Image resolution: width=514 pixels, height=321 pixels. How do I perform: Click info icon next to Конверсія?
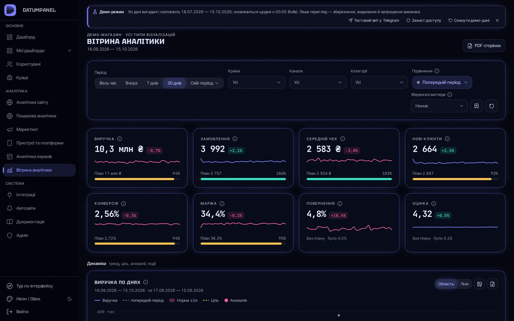point(124,204)
